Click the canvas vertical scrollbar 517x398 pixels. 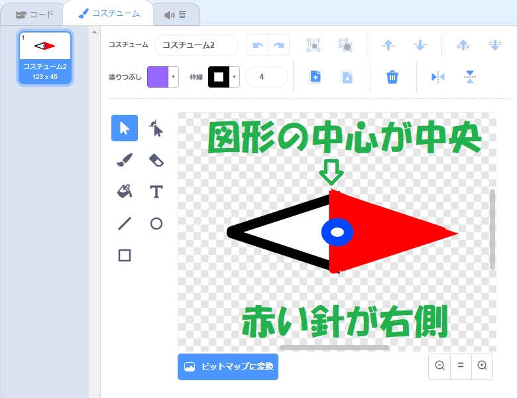[492, 230]
